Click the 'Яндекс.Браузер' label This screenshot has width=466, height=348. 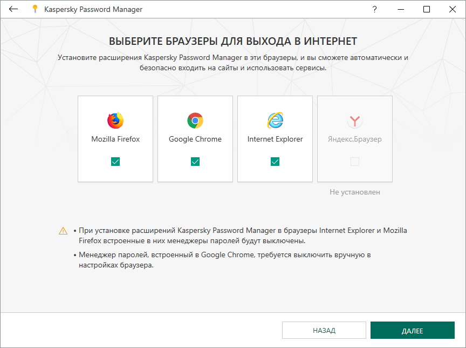pyautogui.click(x=355, y=139)
